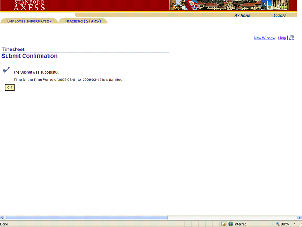Click the zoom magnifier icon at 100%

click(x=278, y=224)
